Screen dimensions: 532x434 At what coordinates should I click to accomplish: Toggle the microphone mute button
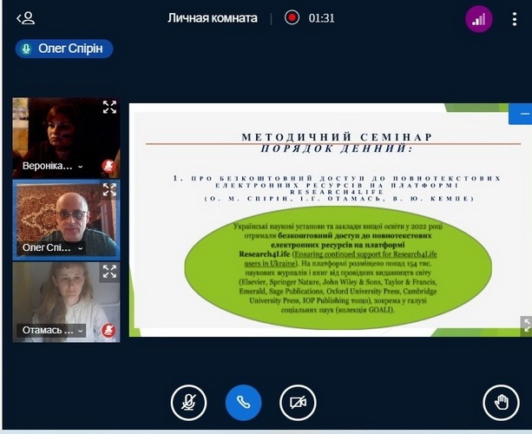(x=188, y=402)
